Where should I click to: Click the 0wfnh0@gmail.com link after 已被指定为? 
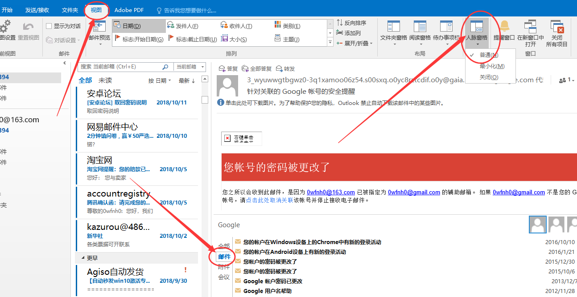414,192
